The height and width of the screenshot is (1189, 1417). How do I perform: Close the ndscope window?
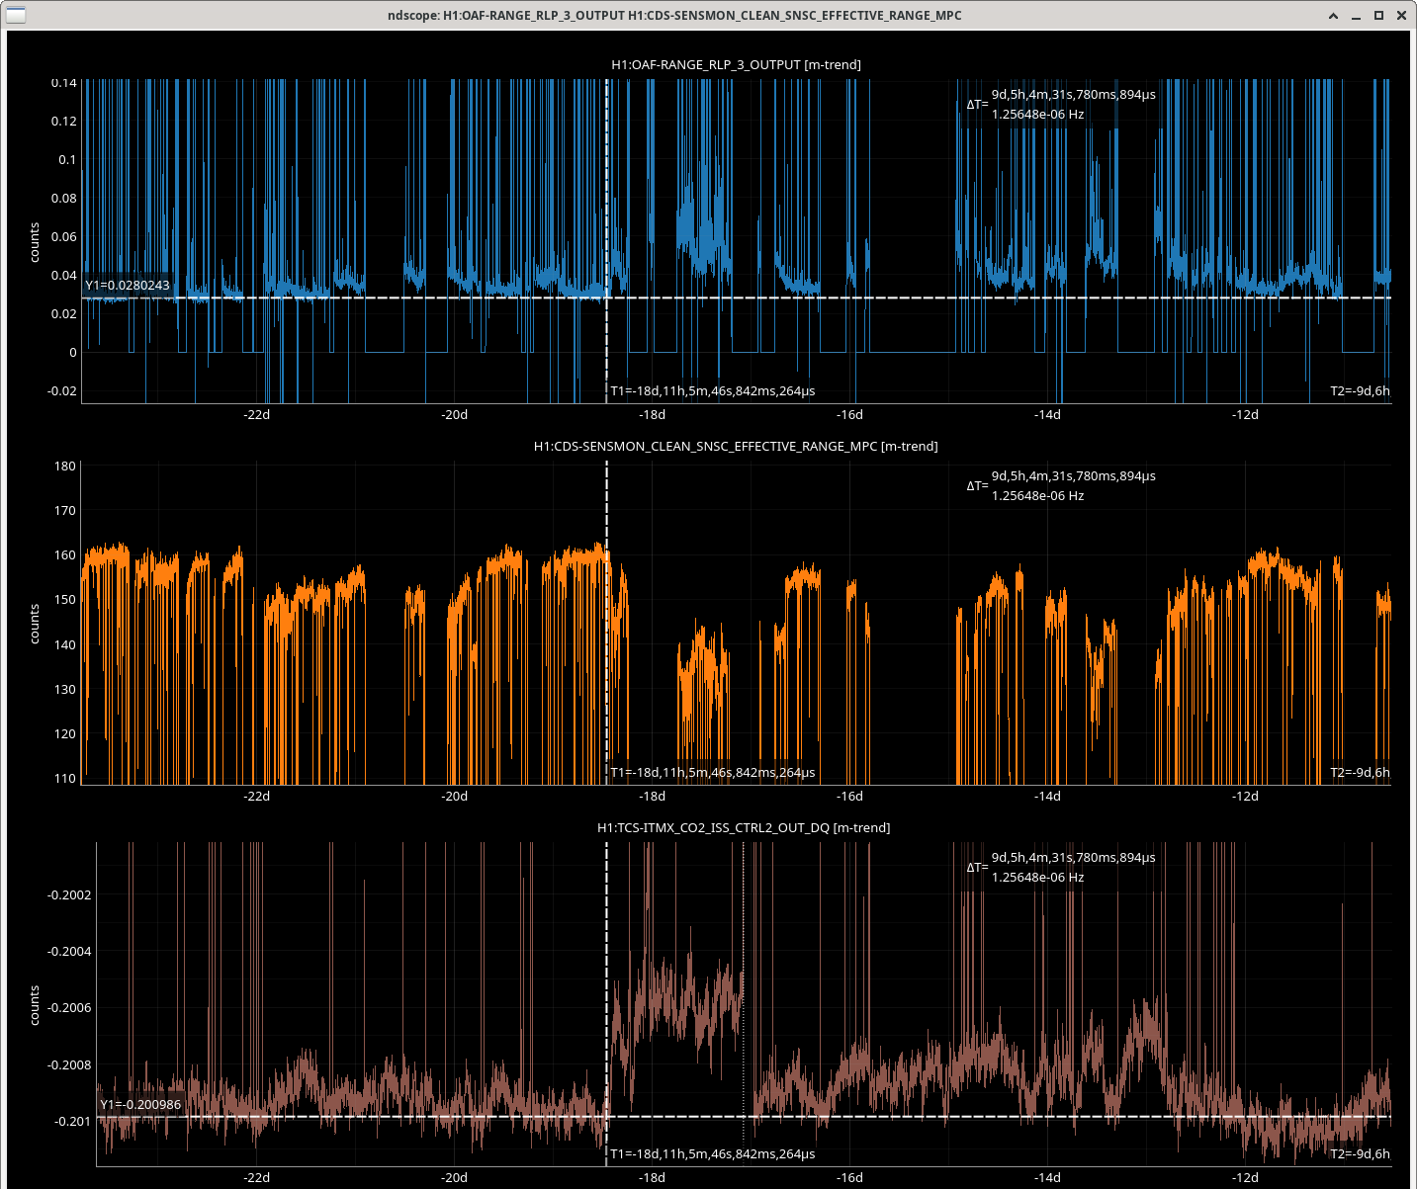1400,15
